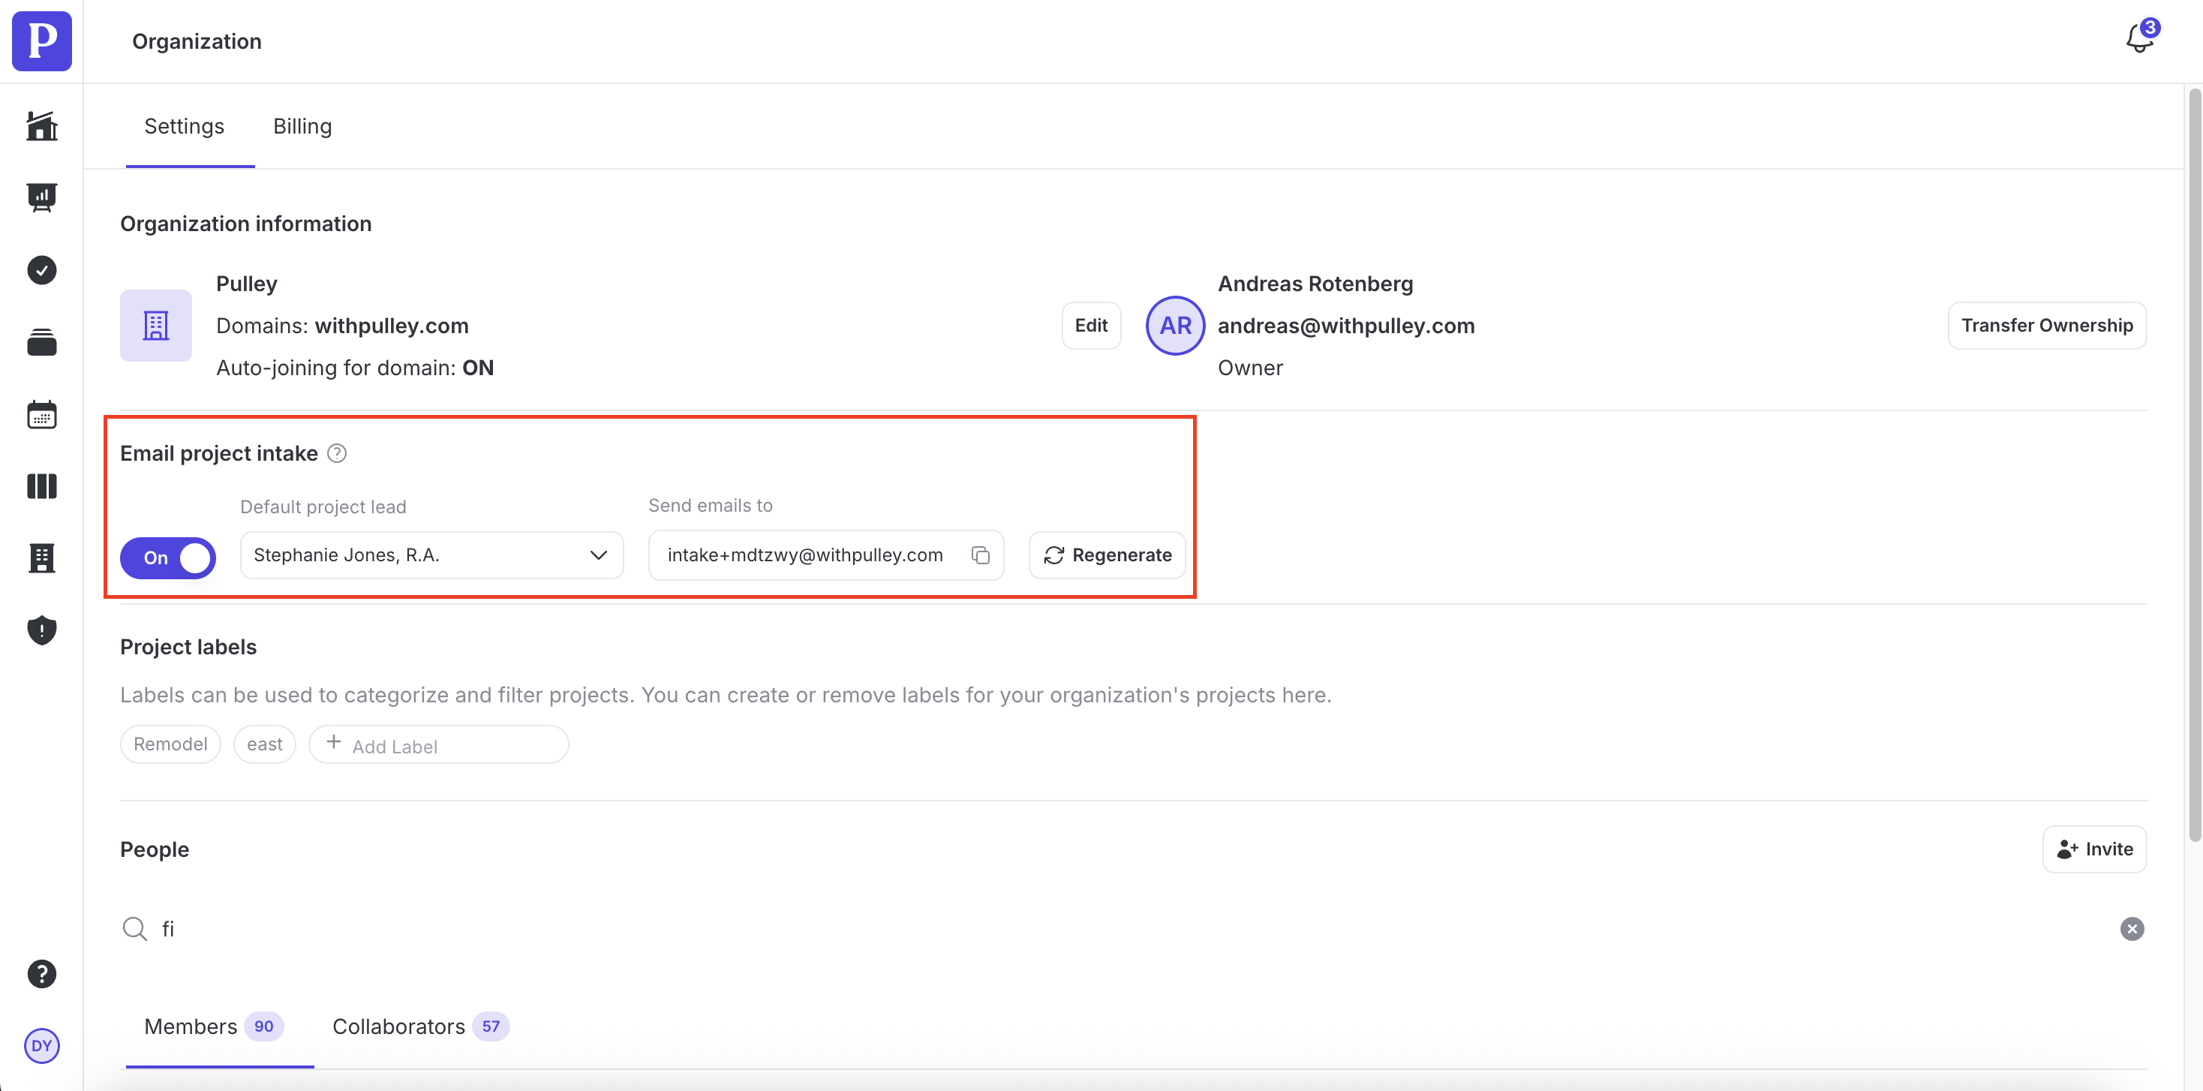Screen dimensions: 2203x1091
Task: Click the help question mark icon in sidebar
Action: (x=41, y=974)
